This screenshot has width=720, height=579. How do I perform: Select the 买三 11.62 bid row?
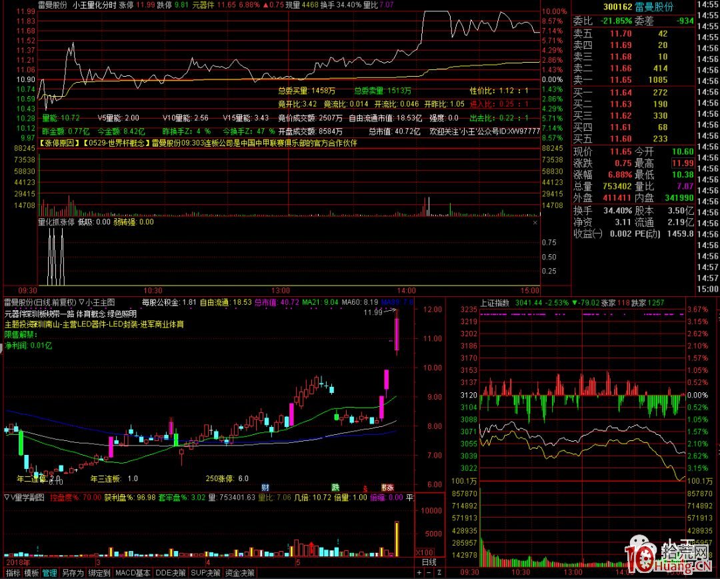[x=633, y=115]
